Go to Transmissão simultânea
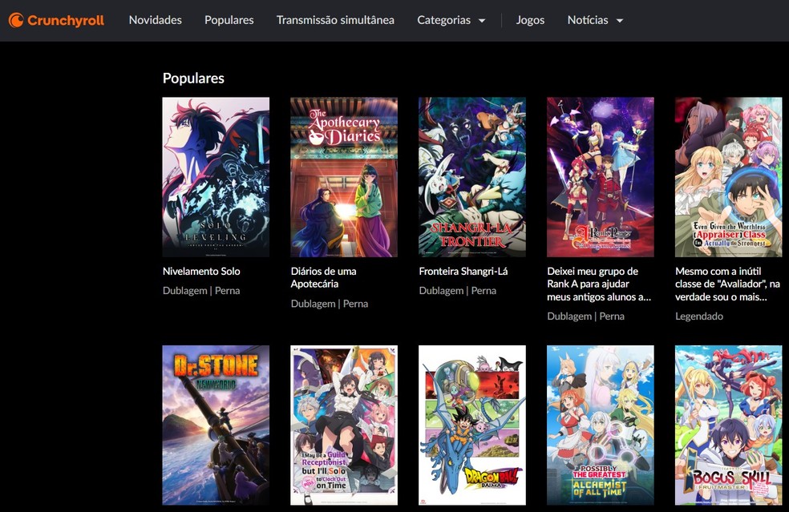 (335, 20)
